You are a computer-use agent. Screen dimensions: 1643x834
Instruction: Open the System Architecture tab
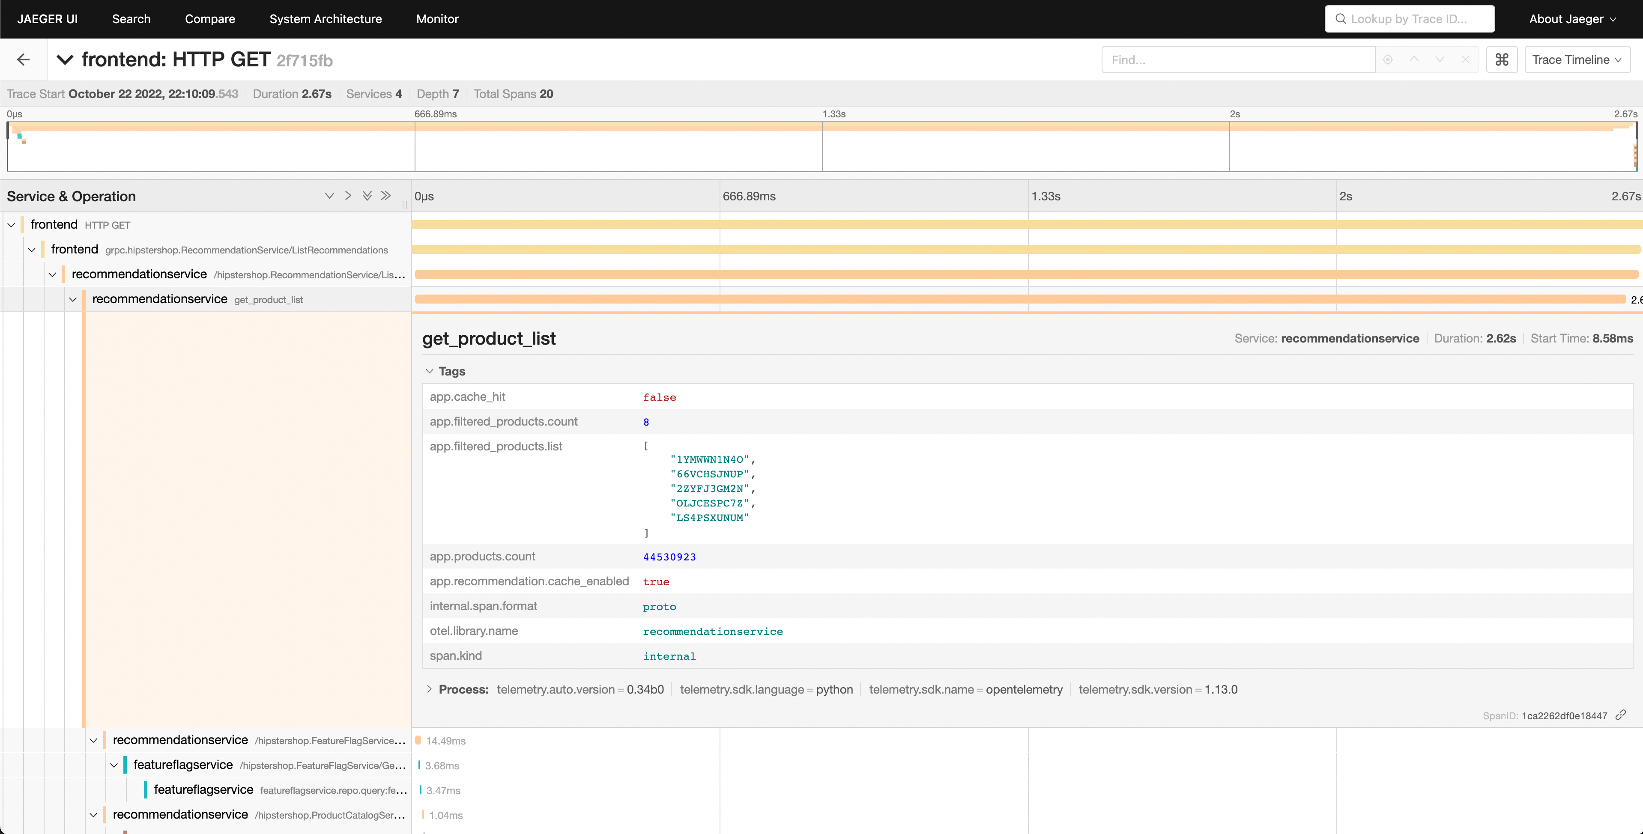[x=325, y=19]
